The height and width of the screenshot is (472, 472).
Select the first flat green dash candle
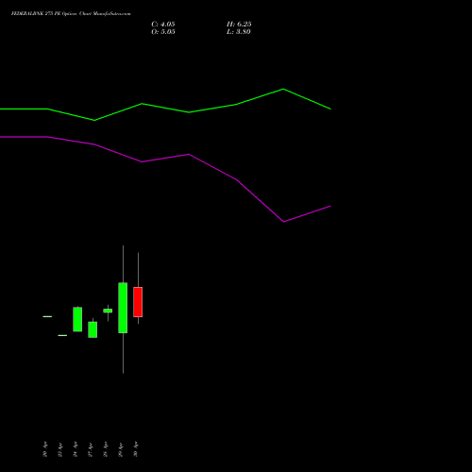(x=47, y=316)
